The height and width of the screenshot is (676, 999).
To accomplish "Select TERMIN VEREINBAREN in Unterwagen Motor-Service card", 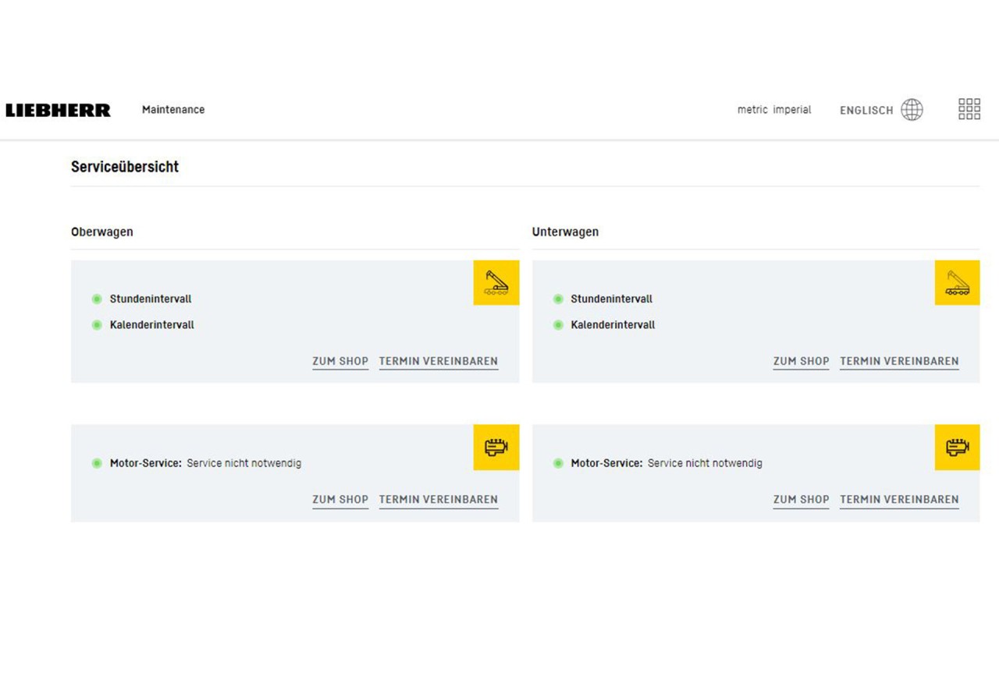I will [899, 500].
